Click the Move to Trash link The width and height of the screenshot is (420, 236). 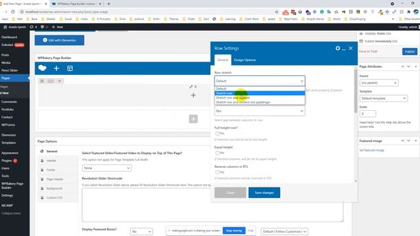(368, 51)
